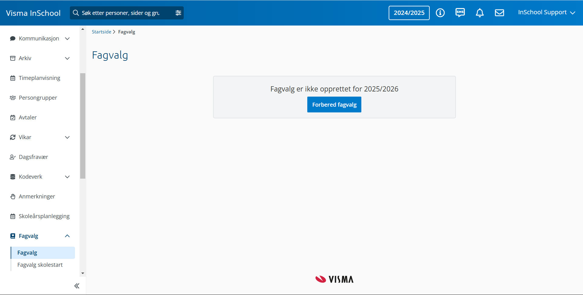583x295 pixels.
Task: Expand the Kodeverk menu chevron
Action: pyautogui.click(x=67, y=177)
